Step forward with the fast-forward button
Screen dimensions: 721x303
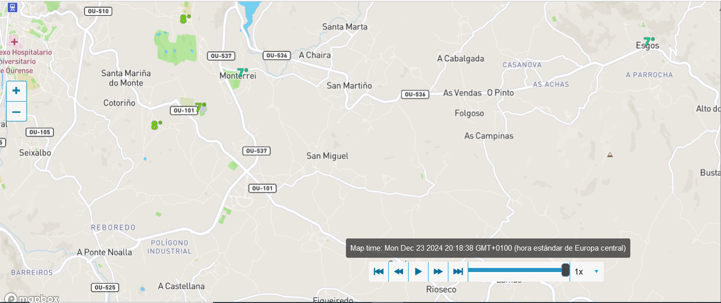point(438,272)
